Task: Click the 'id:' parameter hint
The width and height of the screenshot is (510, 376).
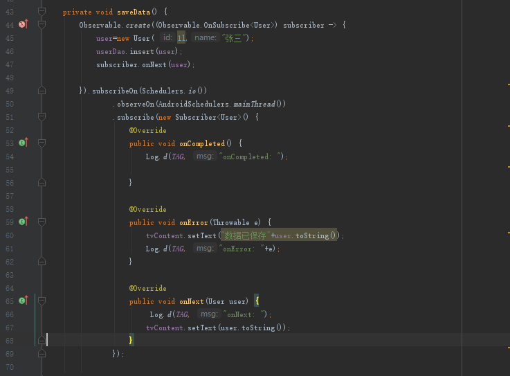Action: pyautogui.click(x=167, y=37)
